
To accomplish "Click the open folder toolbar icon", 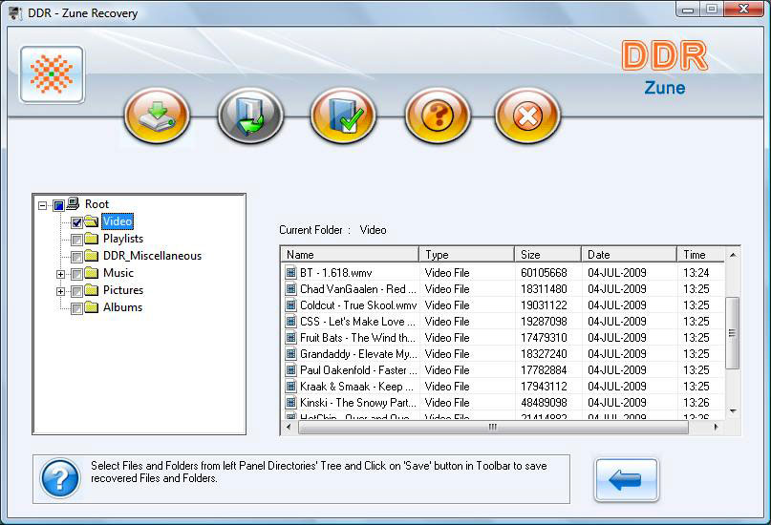I will click(250, 116).
